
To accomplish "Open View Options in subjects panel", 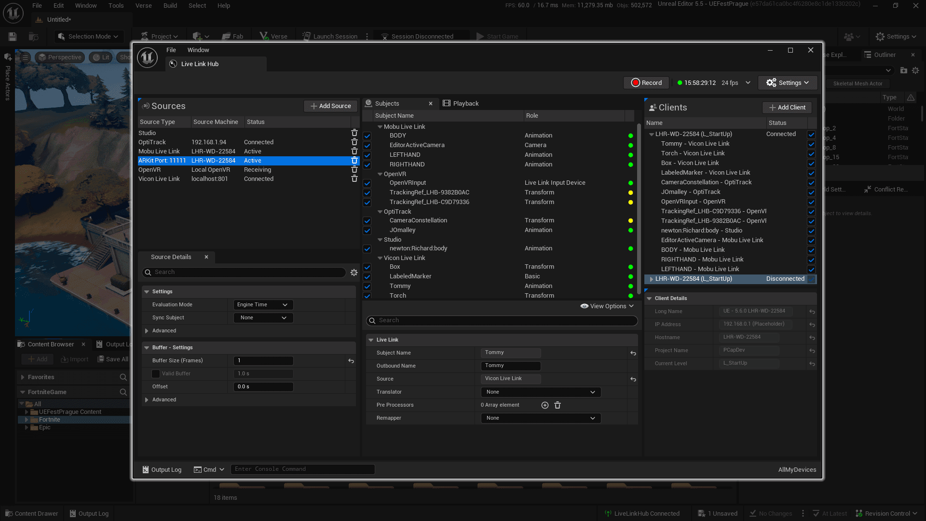I will pos(607,306).
